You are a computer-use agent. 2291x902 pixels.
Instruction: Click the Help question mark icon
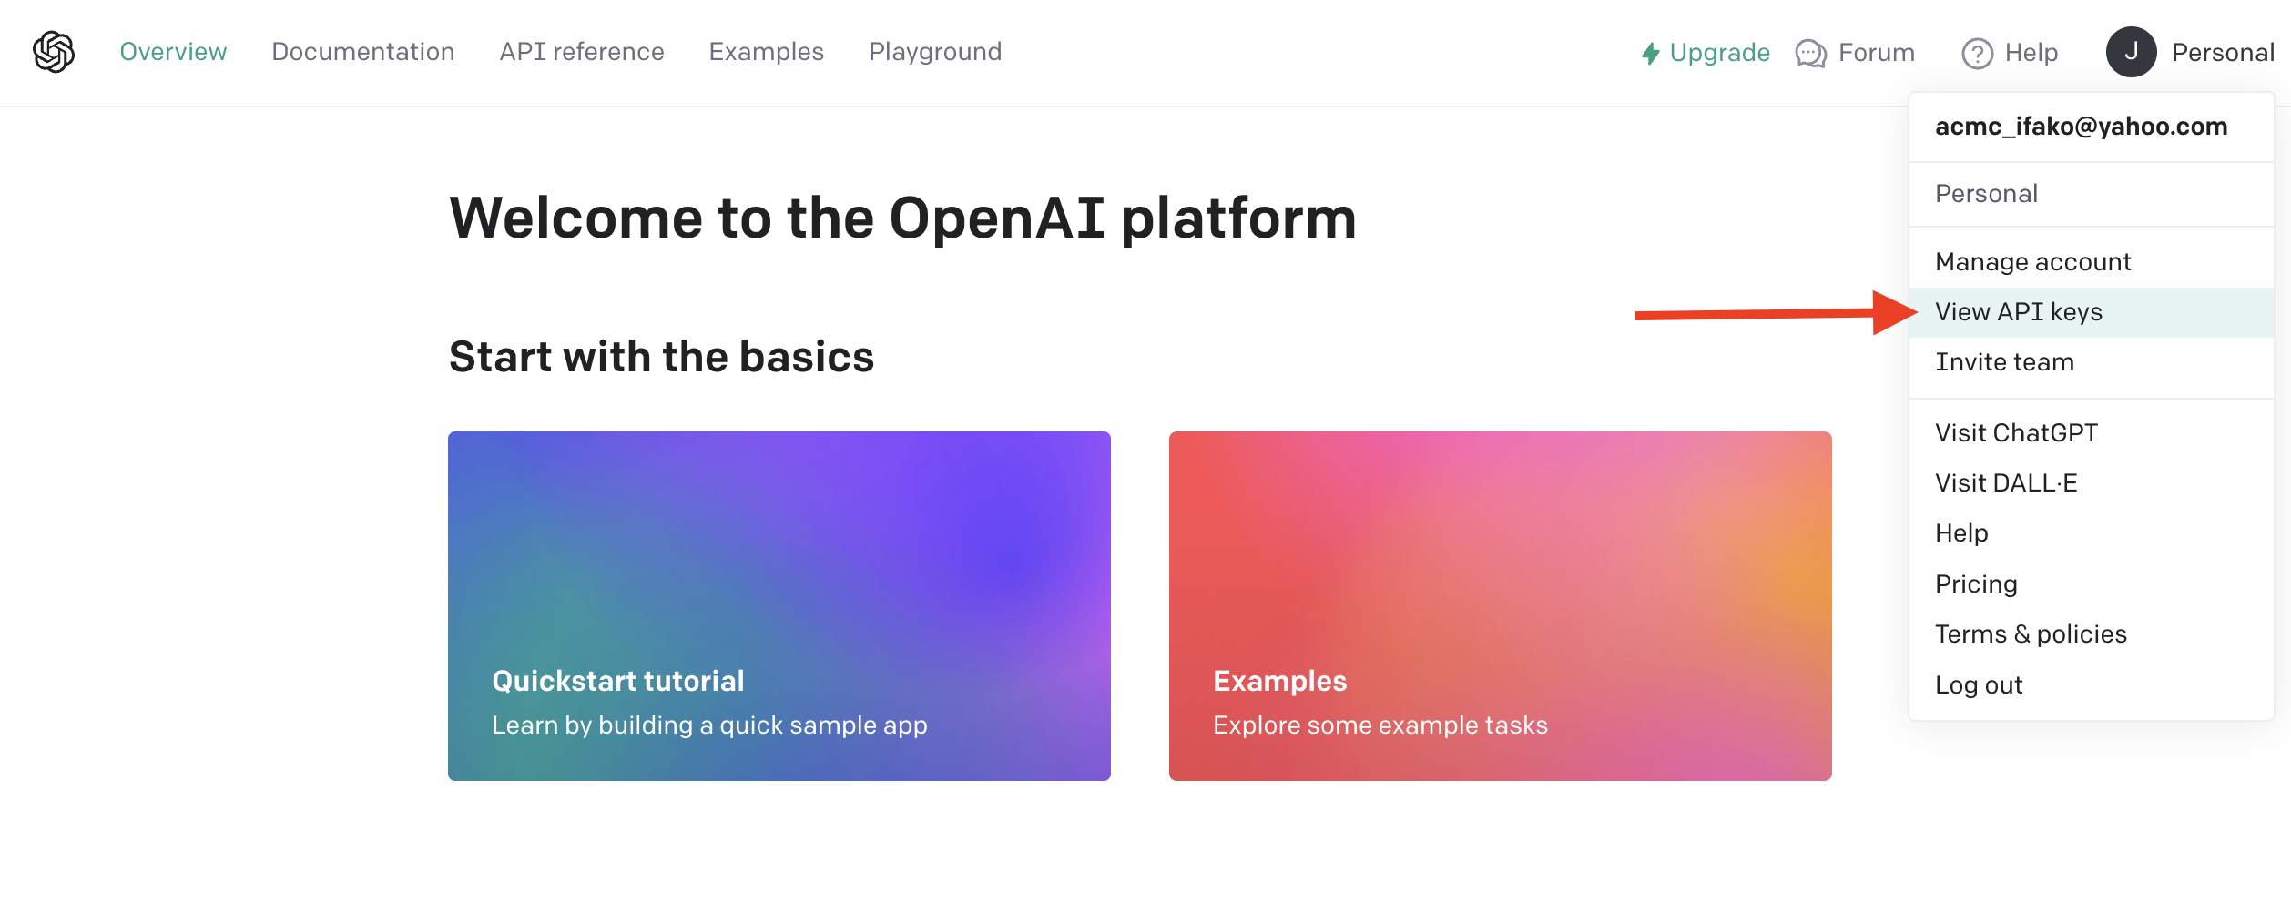1977,53
